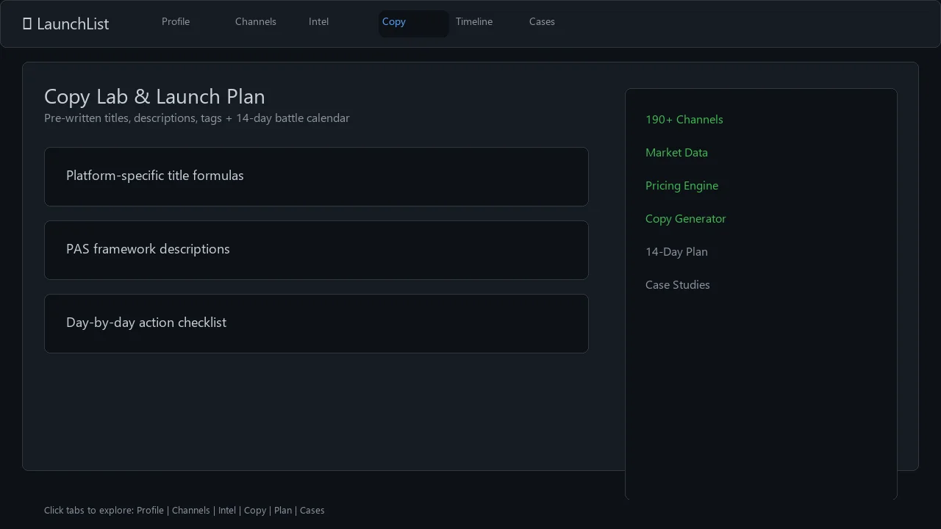
Task: Go to 14-Day Plan sidebar item
Action: point(676,252)
